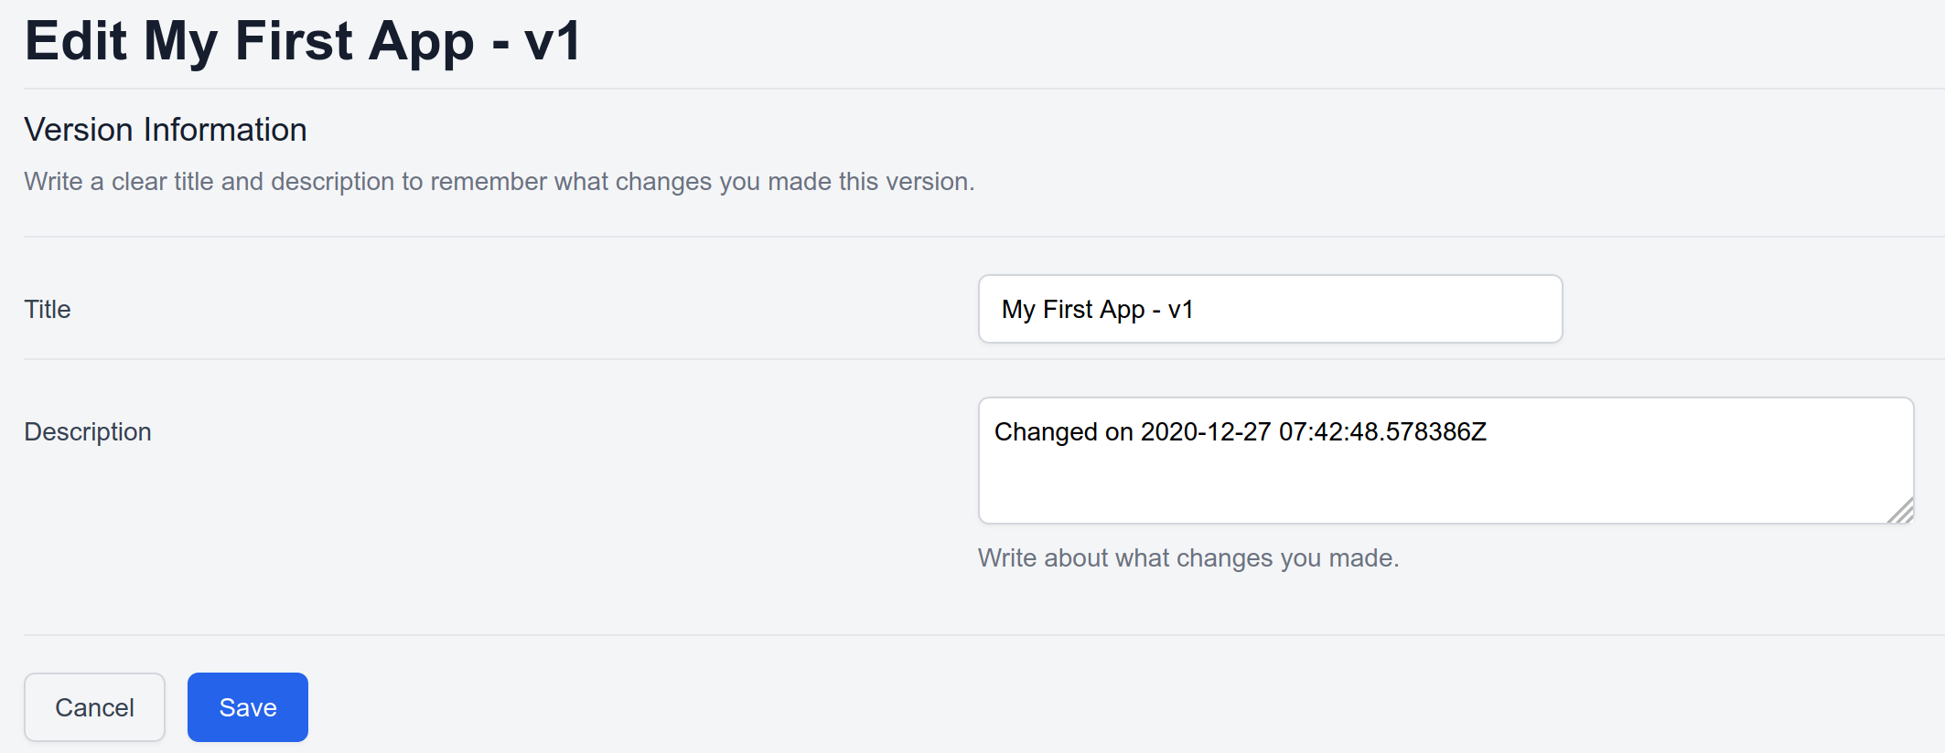Click the 'Description' field label
The height and width of the screenshot is (753, 1945).
tap(88, 432)
